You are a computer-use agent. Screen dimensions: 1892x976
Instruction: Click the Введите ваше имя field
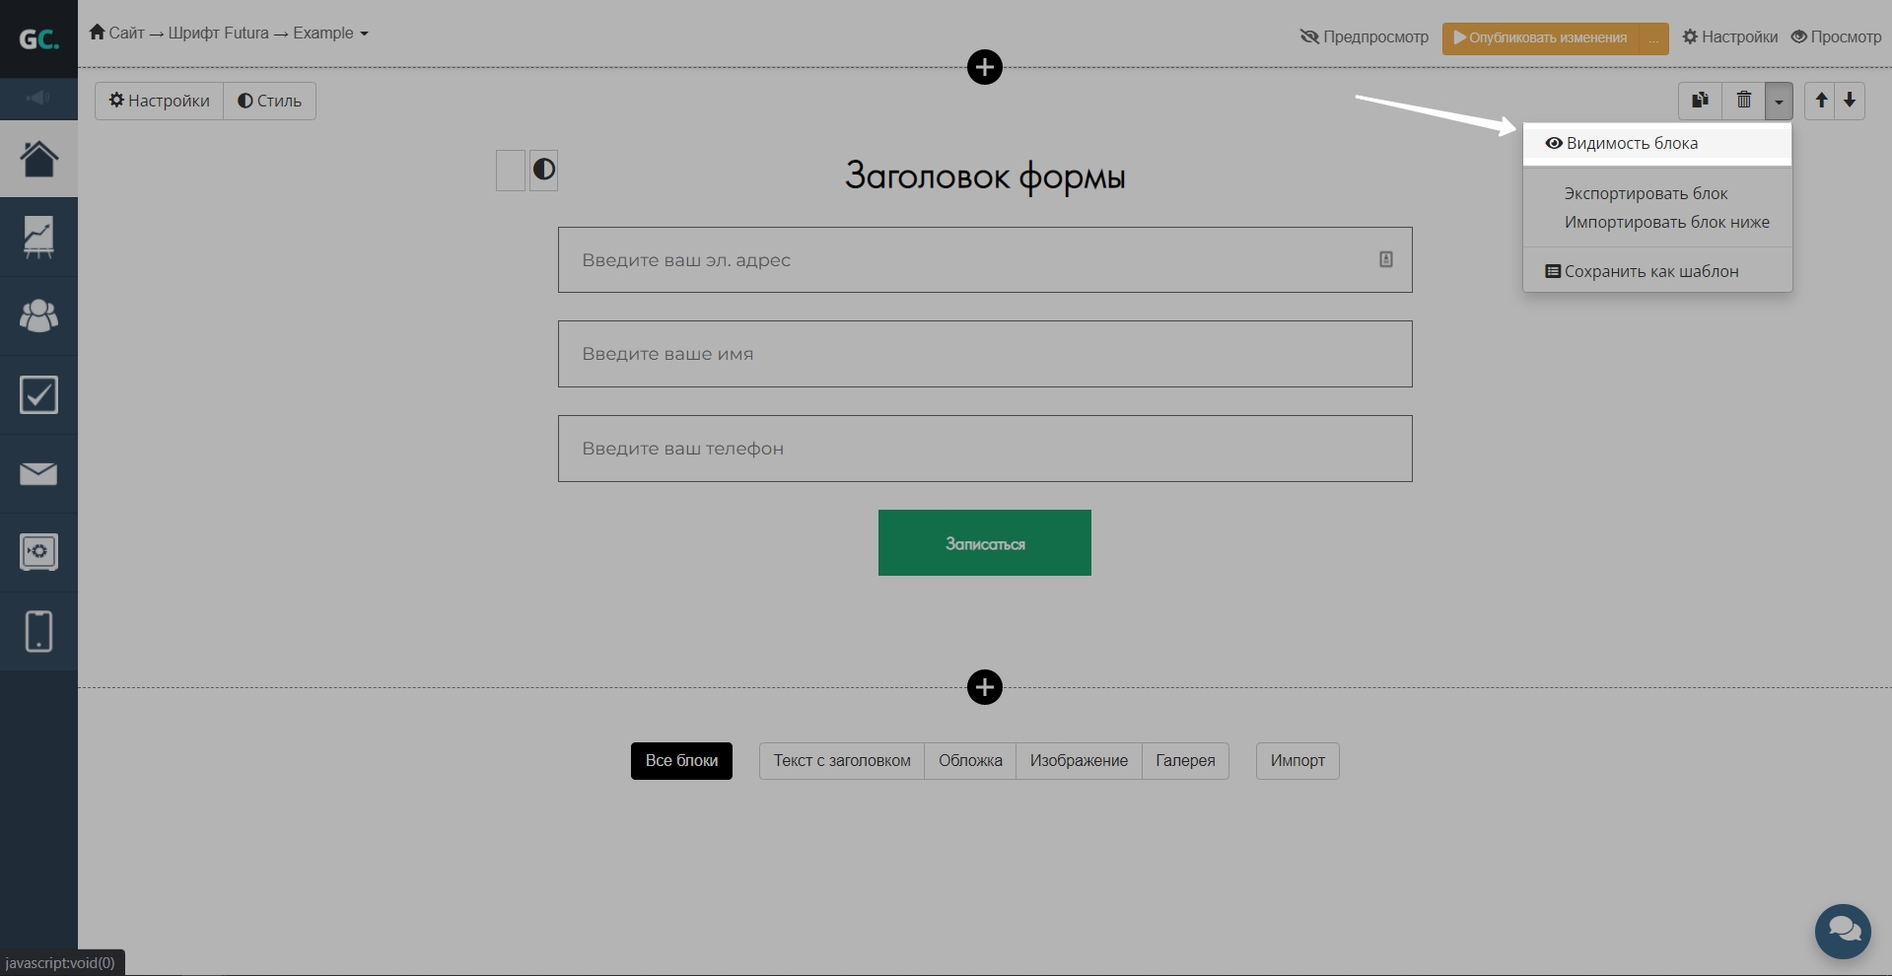tap(984, 354)
